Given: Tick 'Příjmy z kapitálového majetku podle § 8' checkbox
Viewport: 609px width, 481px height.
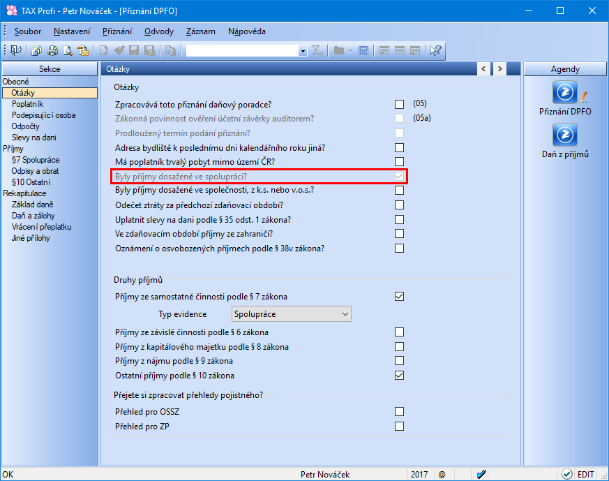Looking at the screenshot, I should tap(399, 346).
